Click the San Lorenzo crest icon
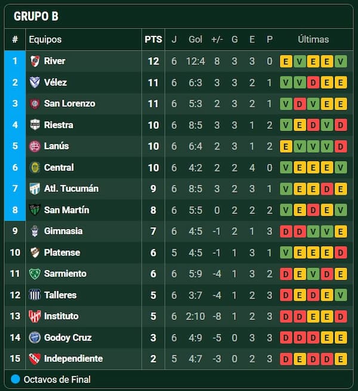 click(x=35, y=104)
